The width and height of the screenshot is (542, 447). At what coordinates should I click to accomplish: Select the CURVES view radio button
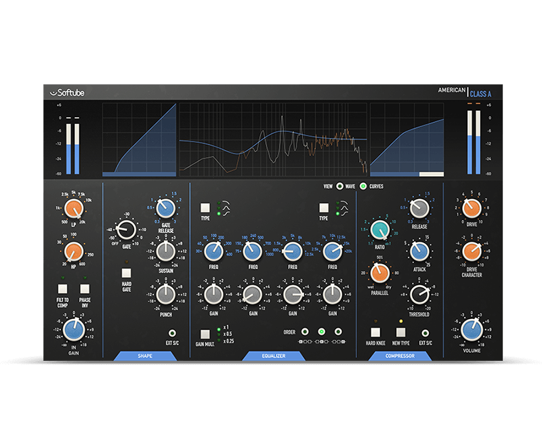[x=363, y=186]
